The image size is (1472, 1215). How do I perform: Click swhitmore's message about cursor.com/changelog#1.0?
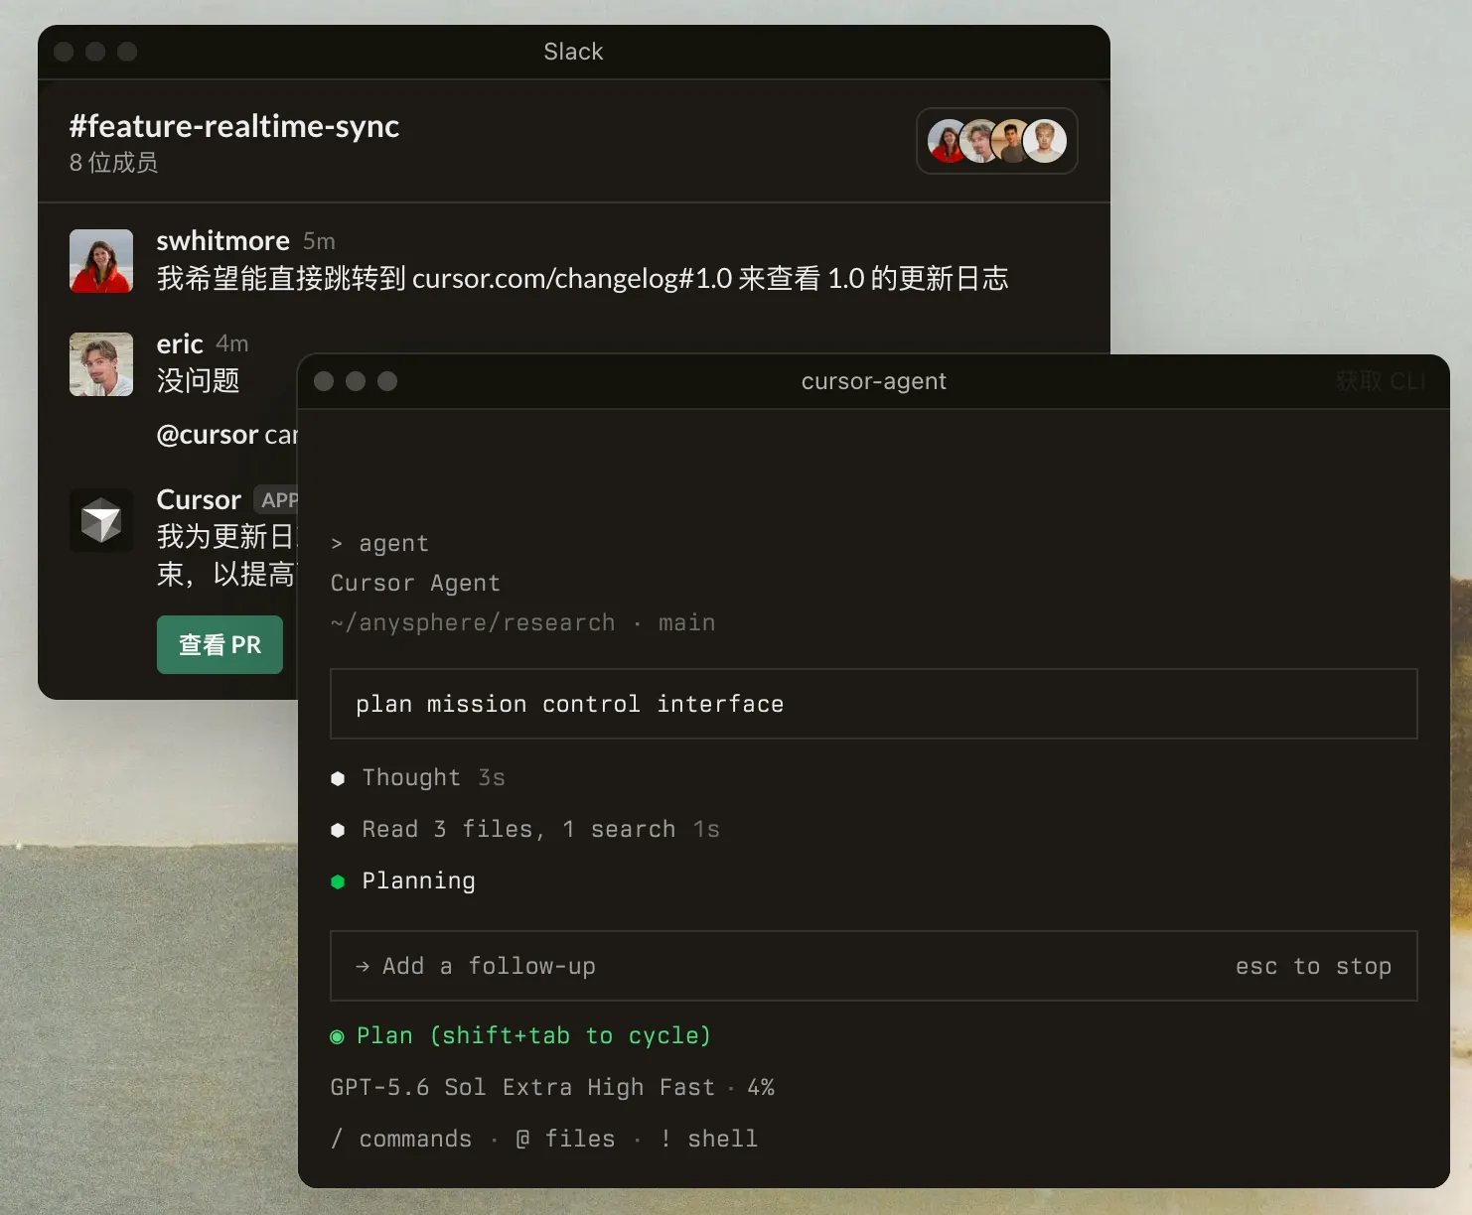(x=582, y=278)
